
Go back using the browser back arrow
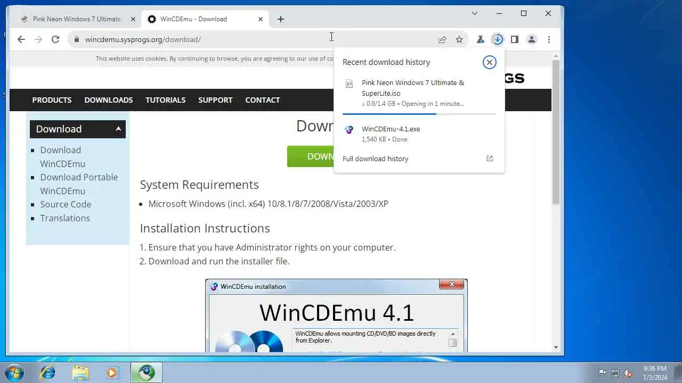coord(21,39)
